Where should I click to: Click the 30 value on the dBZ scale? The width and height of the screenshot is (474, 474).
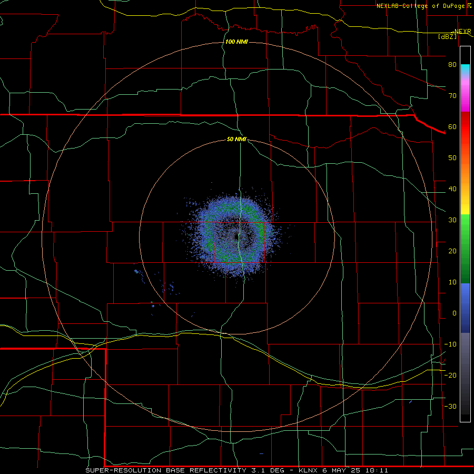pos(452,220)
